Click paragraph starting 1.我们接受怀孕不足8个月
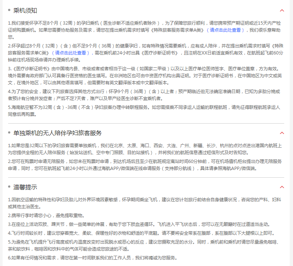The image size is (293, 266). [x=144, y=30]
